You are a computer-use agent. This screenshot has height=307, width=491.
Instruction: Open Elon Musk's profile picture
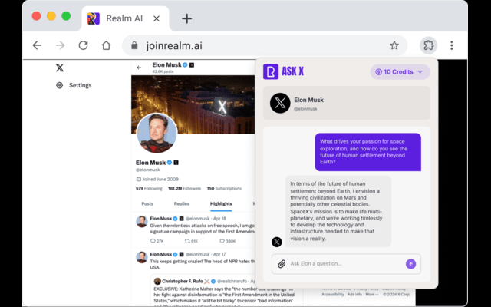tap(157, 133)
